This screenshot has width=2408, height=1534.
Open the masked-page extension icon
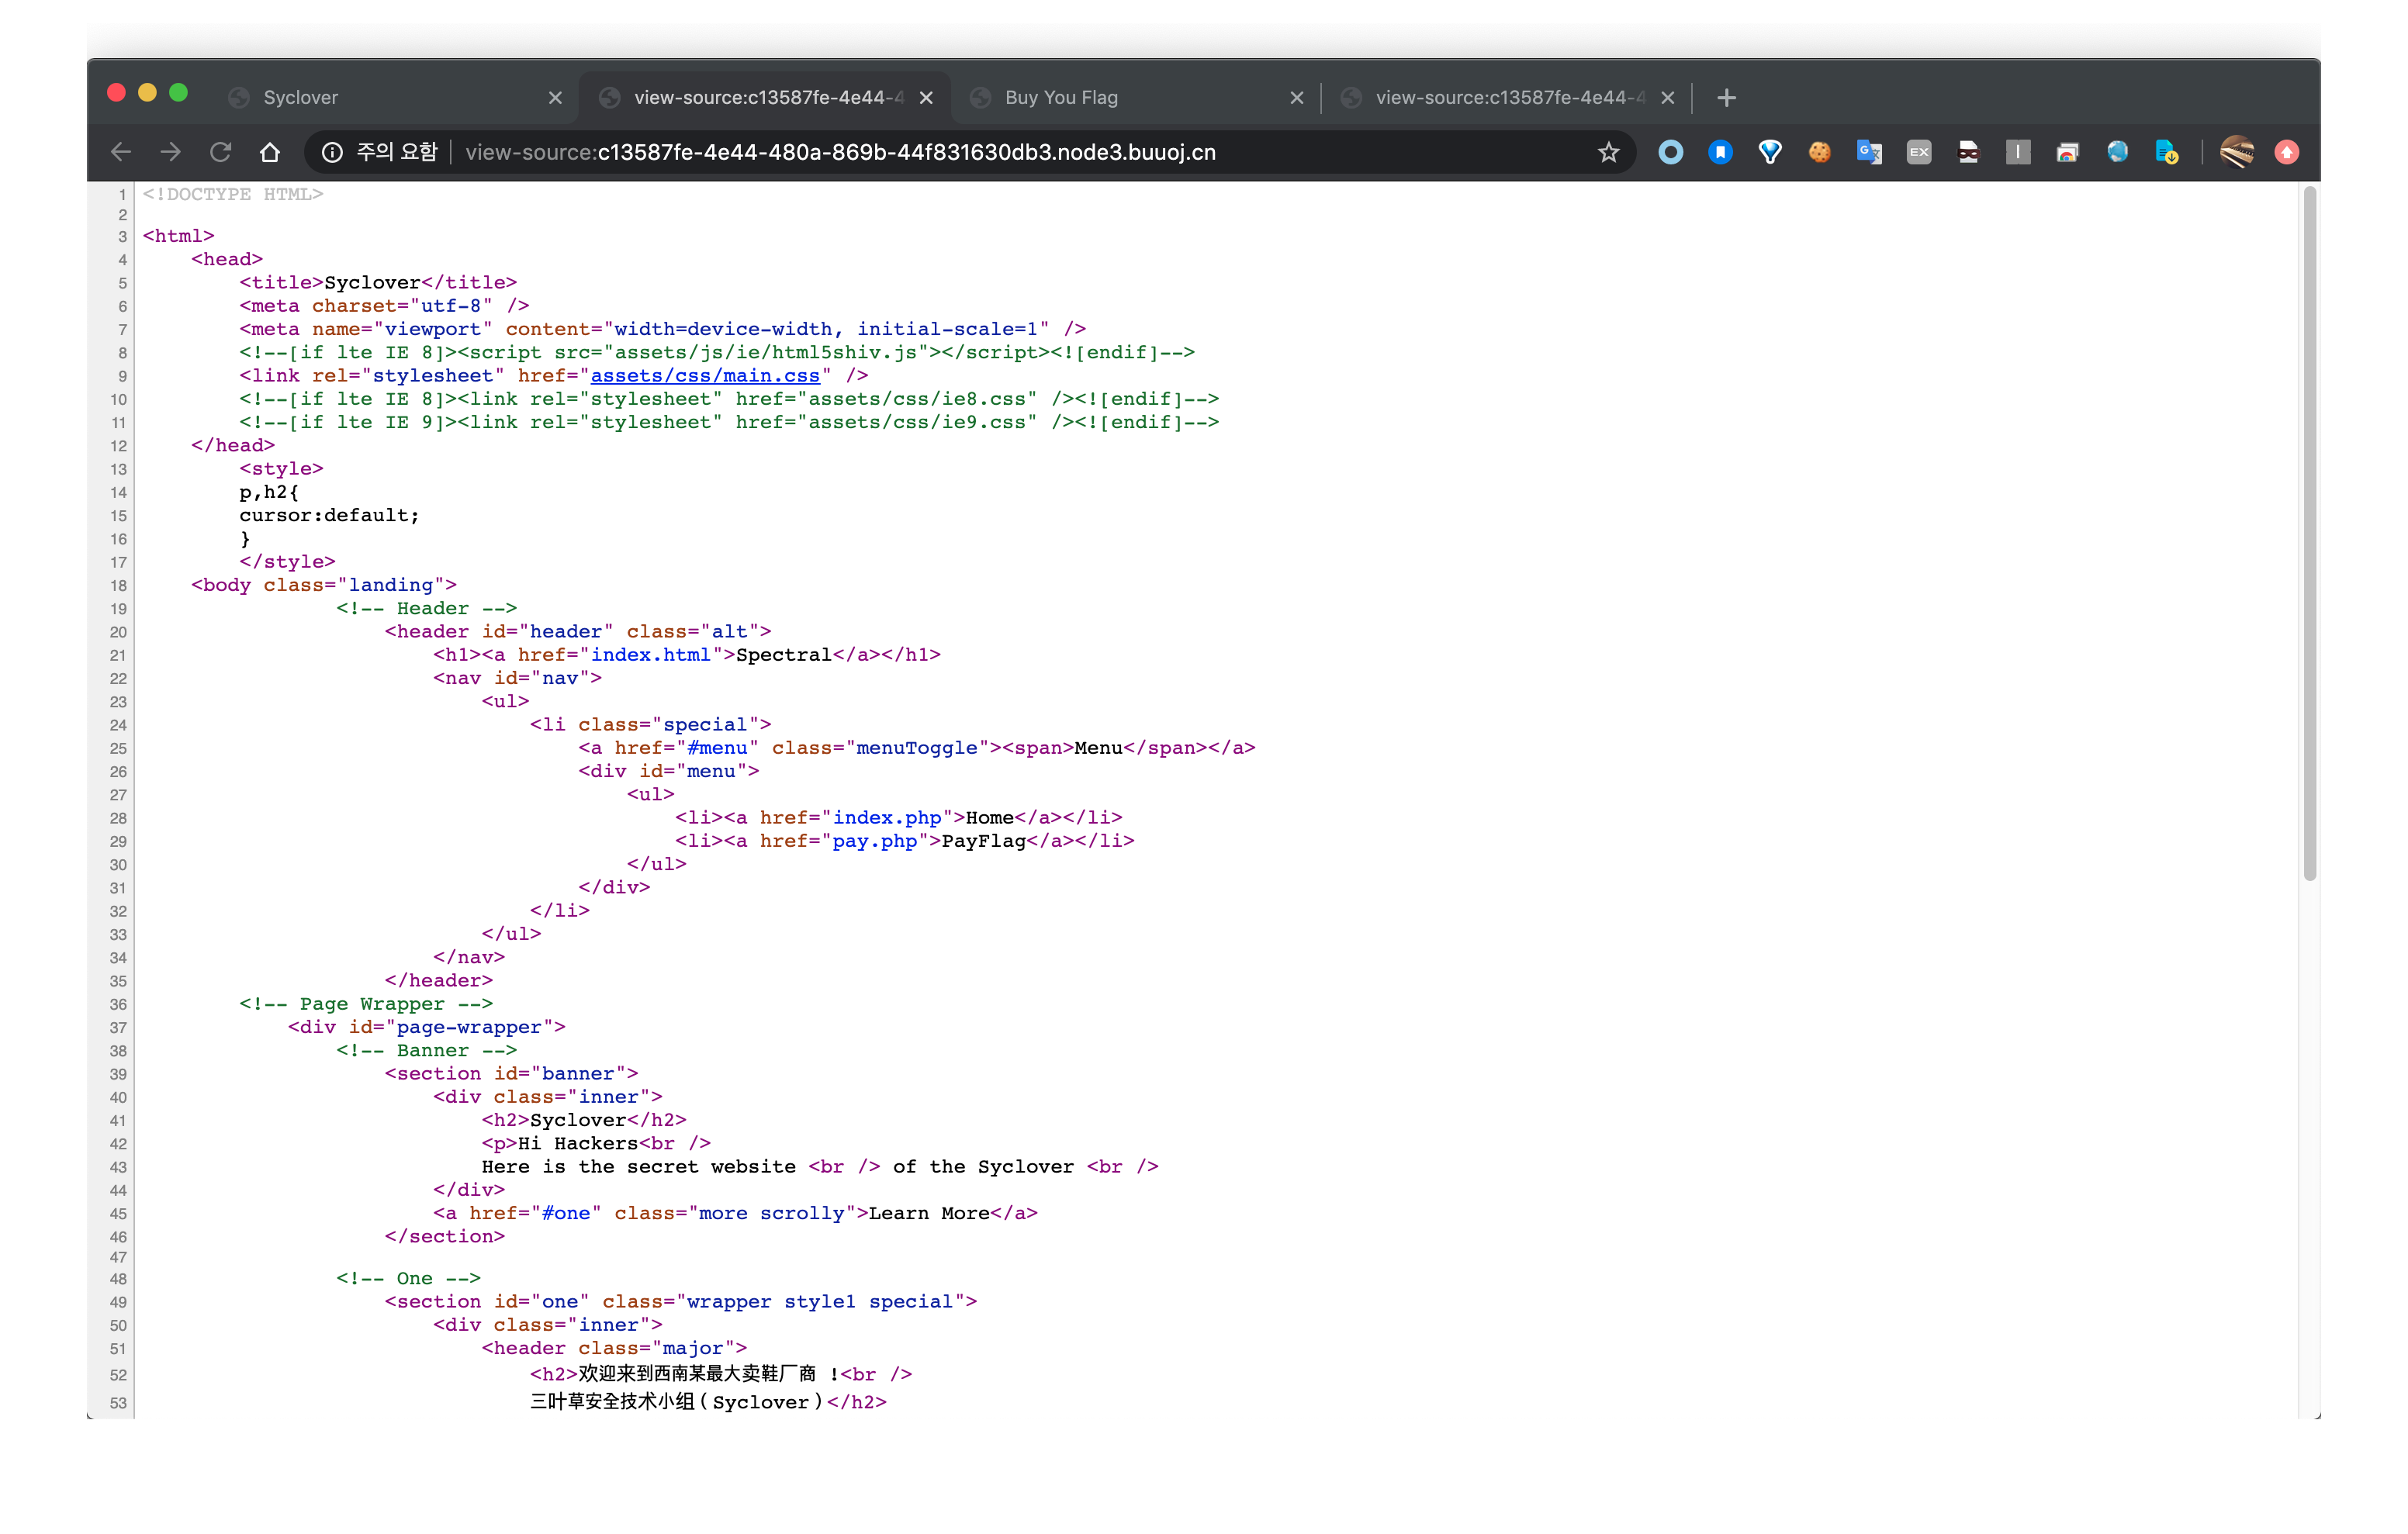[x=1968, y=152]
